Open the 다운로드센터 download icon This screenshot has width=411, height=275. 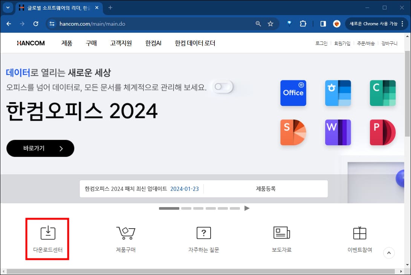tap(47, 233)
